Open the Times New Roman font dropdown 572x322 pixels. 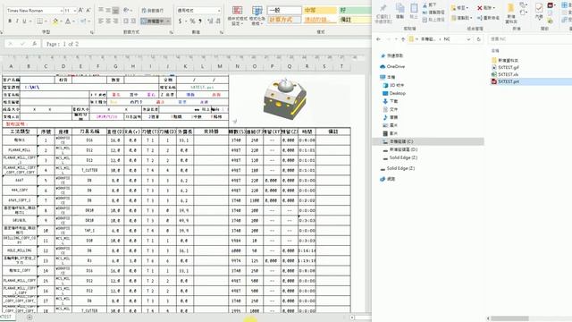pos(62,11)
